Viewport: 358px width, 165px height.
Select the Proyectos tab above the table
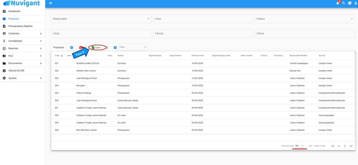point(59,47)
